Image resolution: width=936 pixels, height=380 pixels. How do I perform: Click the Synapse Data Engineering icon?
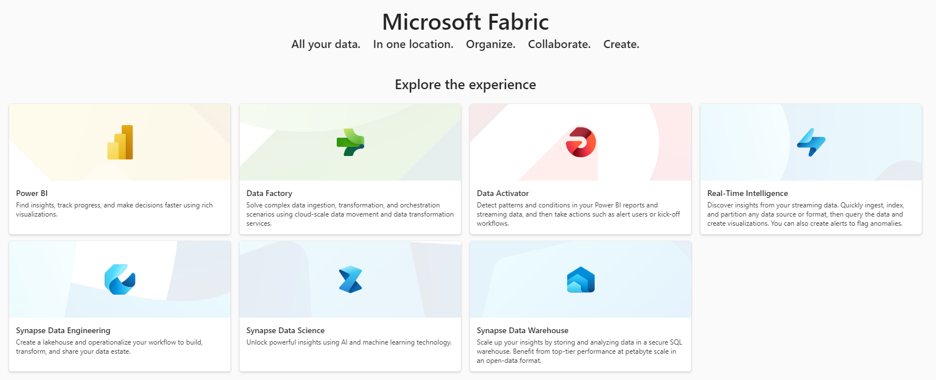[120, 279]
